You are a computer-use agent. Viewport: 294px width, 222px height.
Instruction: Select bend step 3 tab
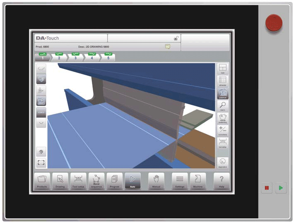click(75, 57)
